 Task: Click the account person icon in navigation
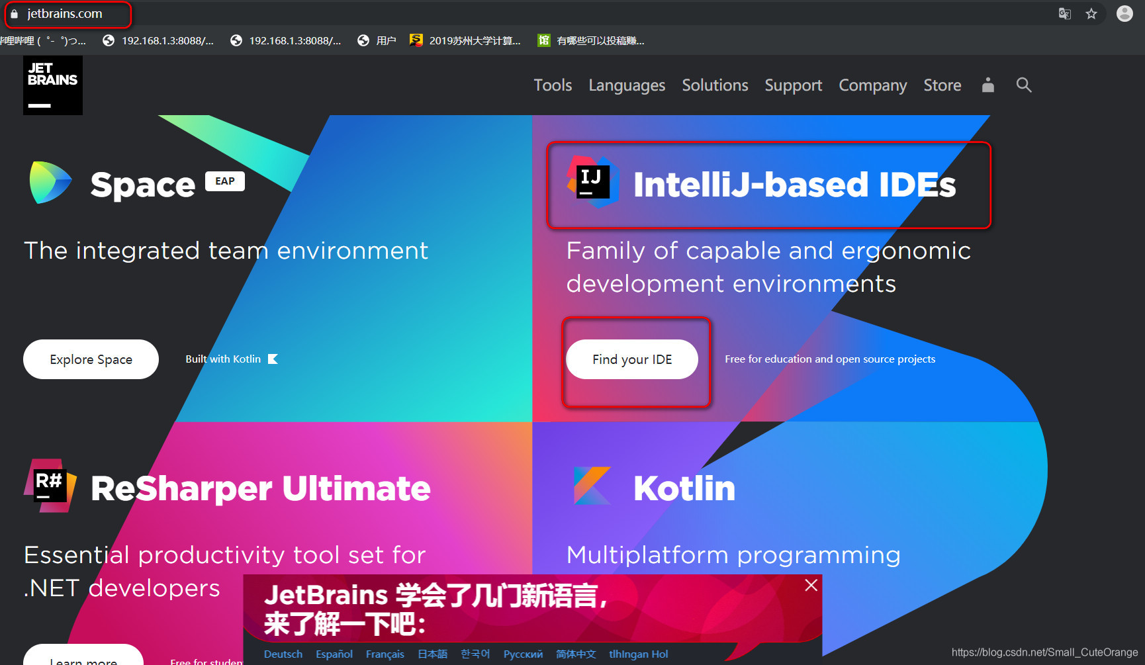pos(988,85)
